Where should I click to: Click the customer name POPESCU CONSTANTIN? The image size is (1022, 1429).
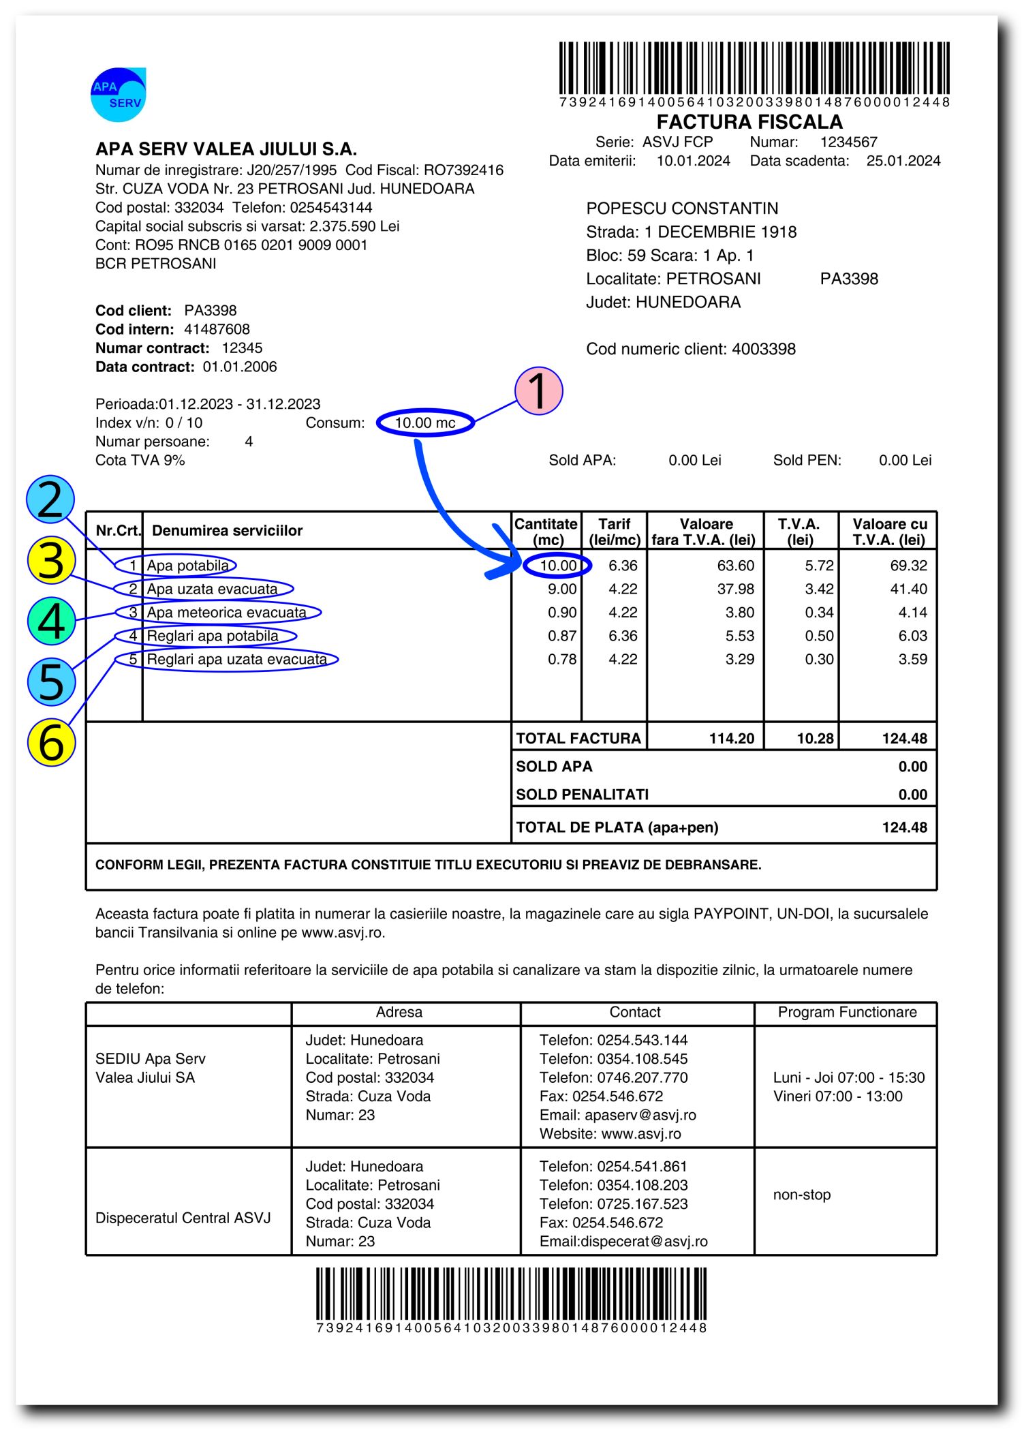pyautogui.click(x=682, y=209)
